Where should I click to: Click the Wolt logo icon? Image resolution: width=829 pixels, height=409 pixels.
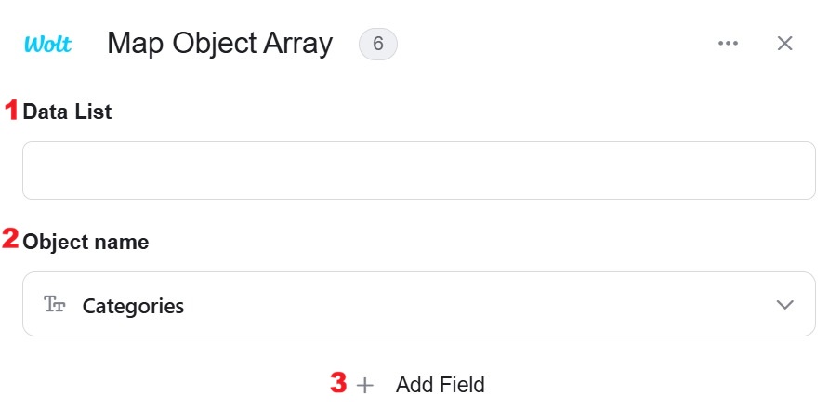point(47,44)
